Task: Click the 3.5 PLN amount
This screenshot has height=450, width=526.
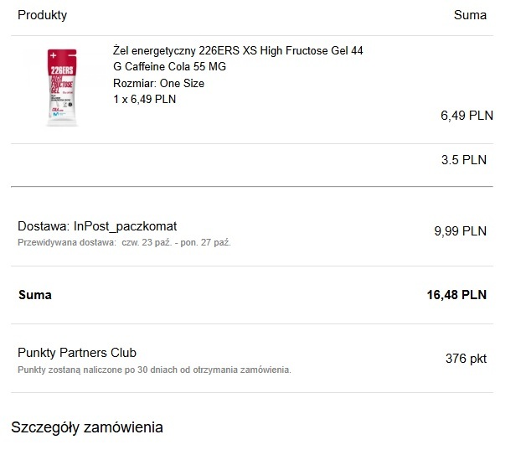Action: tap(463, 159)
